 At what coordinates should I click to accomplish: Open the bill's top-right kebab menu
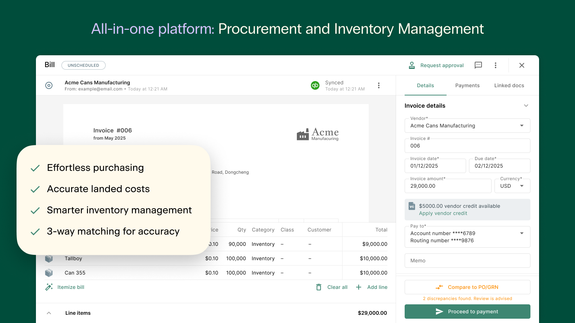click(x=495, y=65)
